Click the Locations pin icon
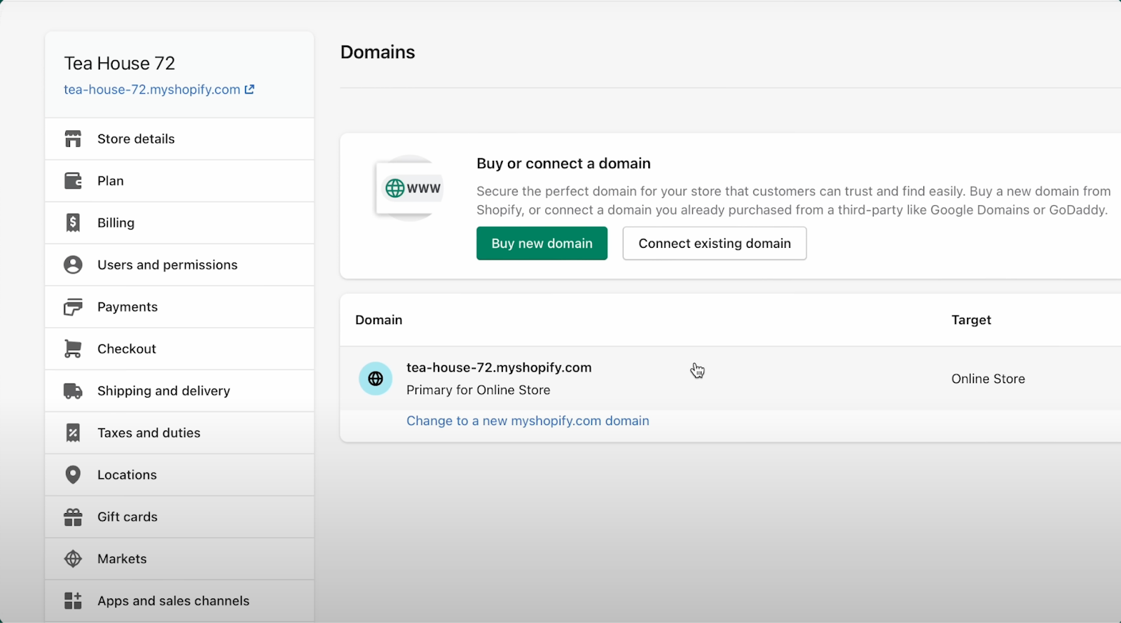The width and height of the screenshot is (1121, 623). click(x=73, y=475)
